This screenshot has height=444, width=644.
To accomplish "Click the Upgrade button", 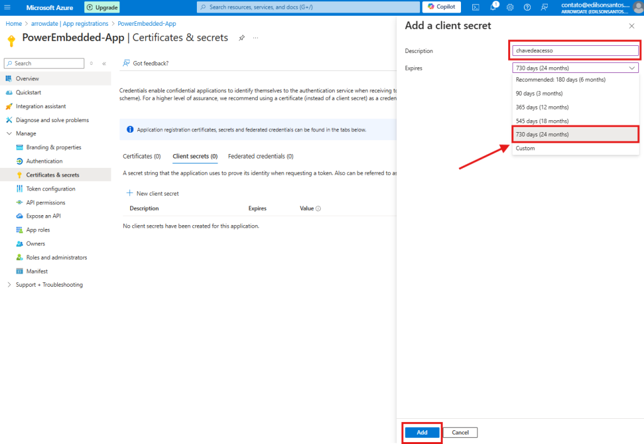I will point(102,8).
